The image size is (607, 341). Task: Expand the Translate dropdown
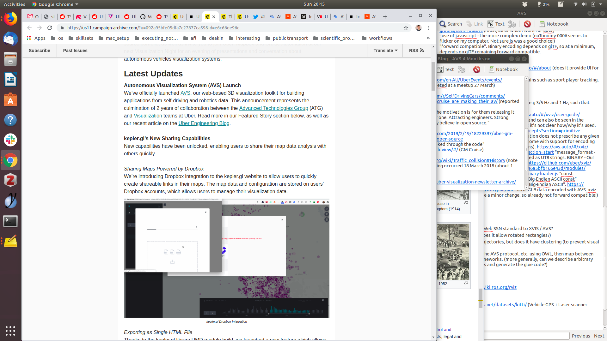[385, 51]
